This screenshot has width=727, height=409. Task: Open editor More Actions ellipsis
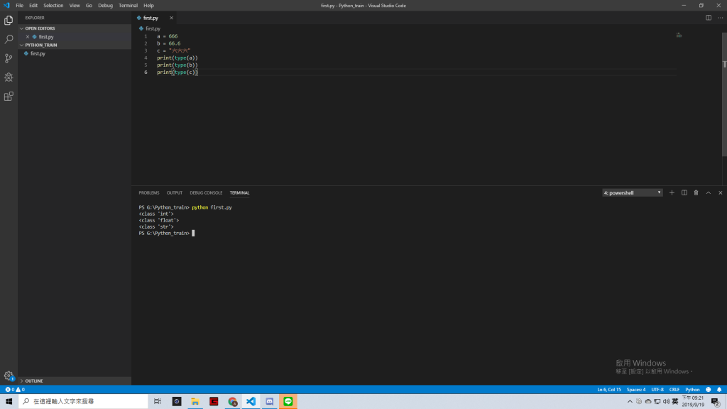(720, 18)
